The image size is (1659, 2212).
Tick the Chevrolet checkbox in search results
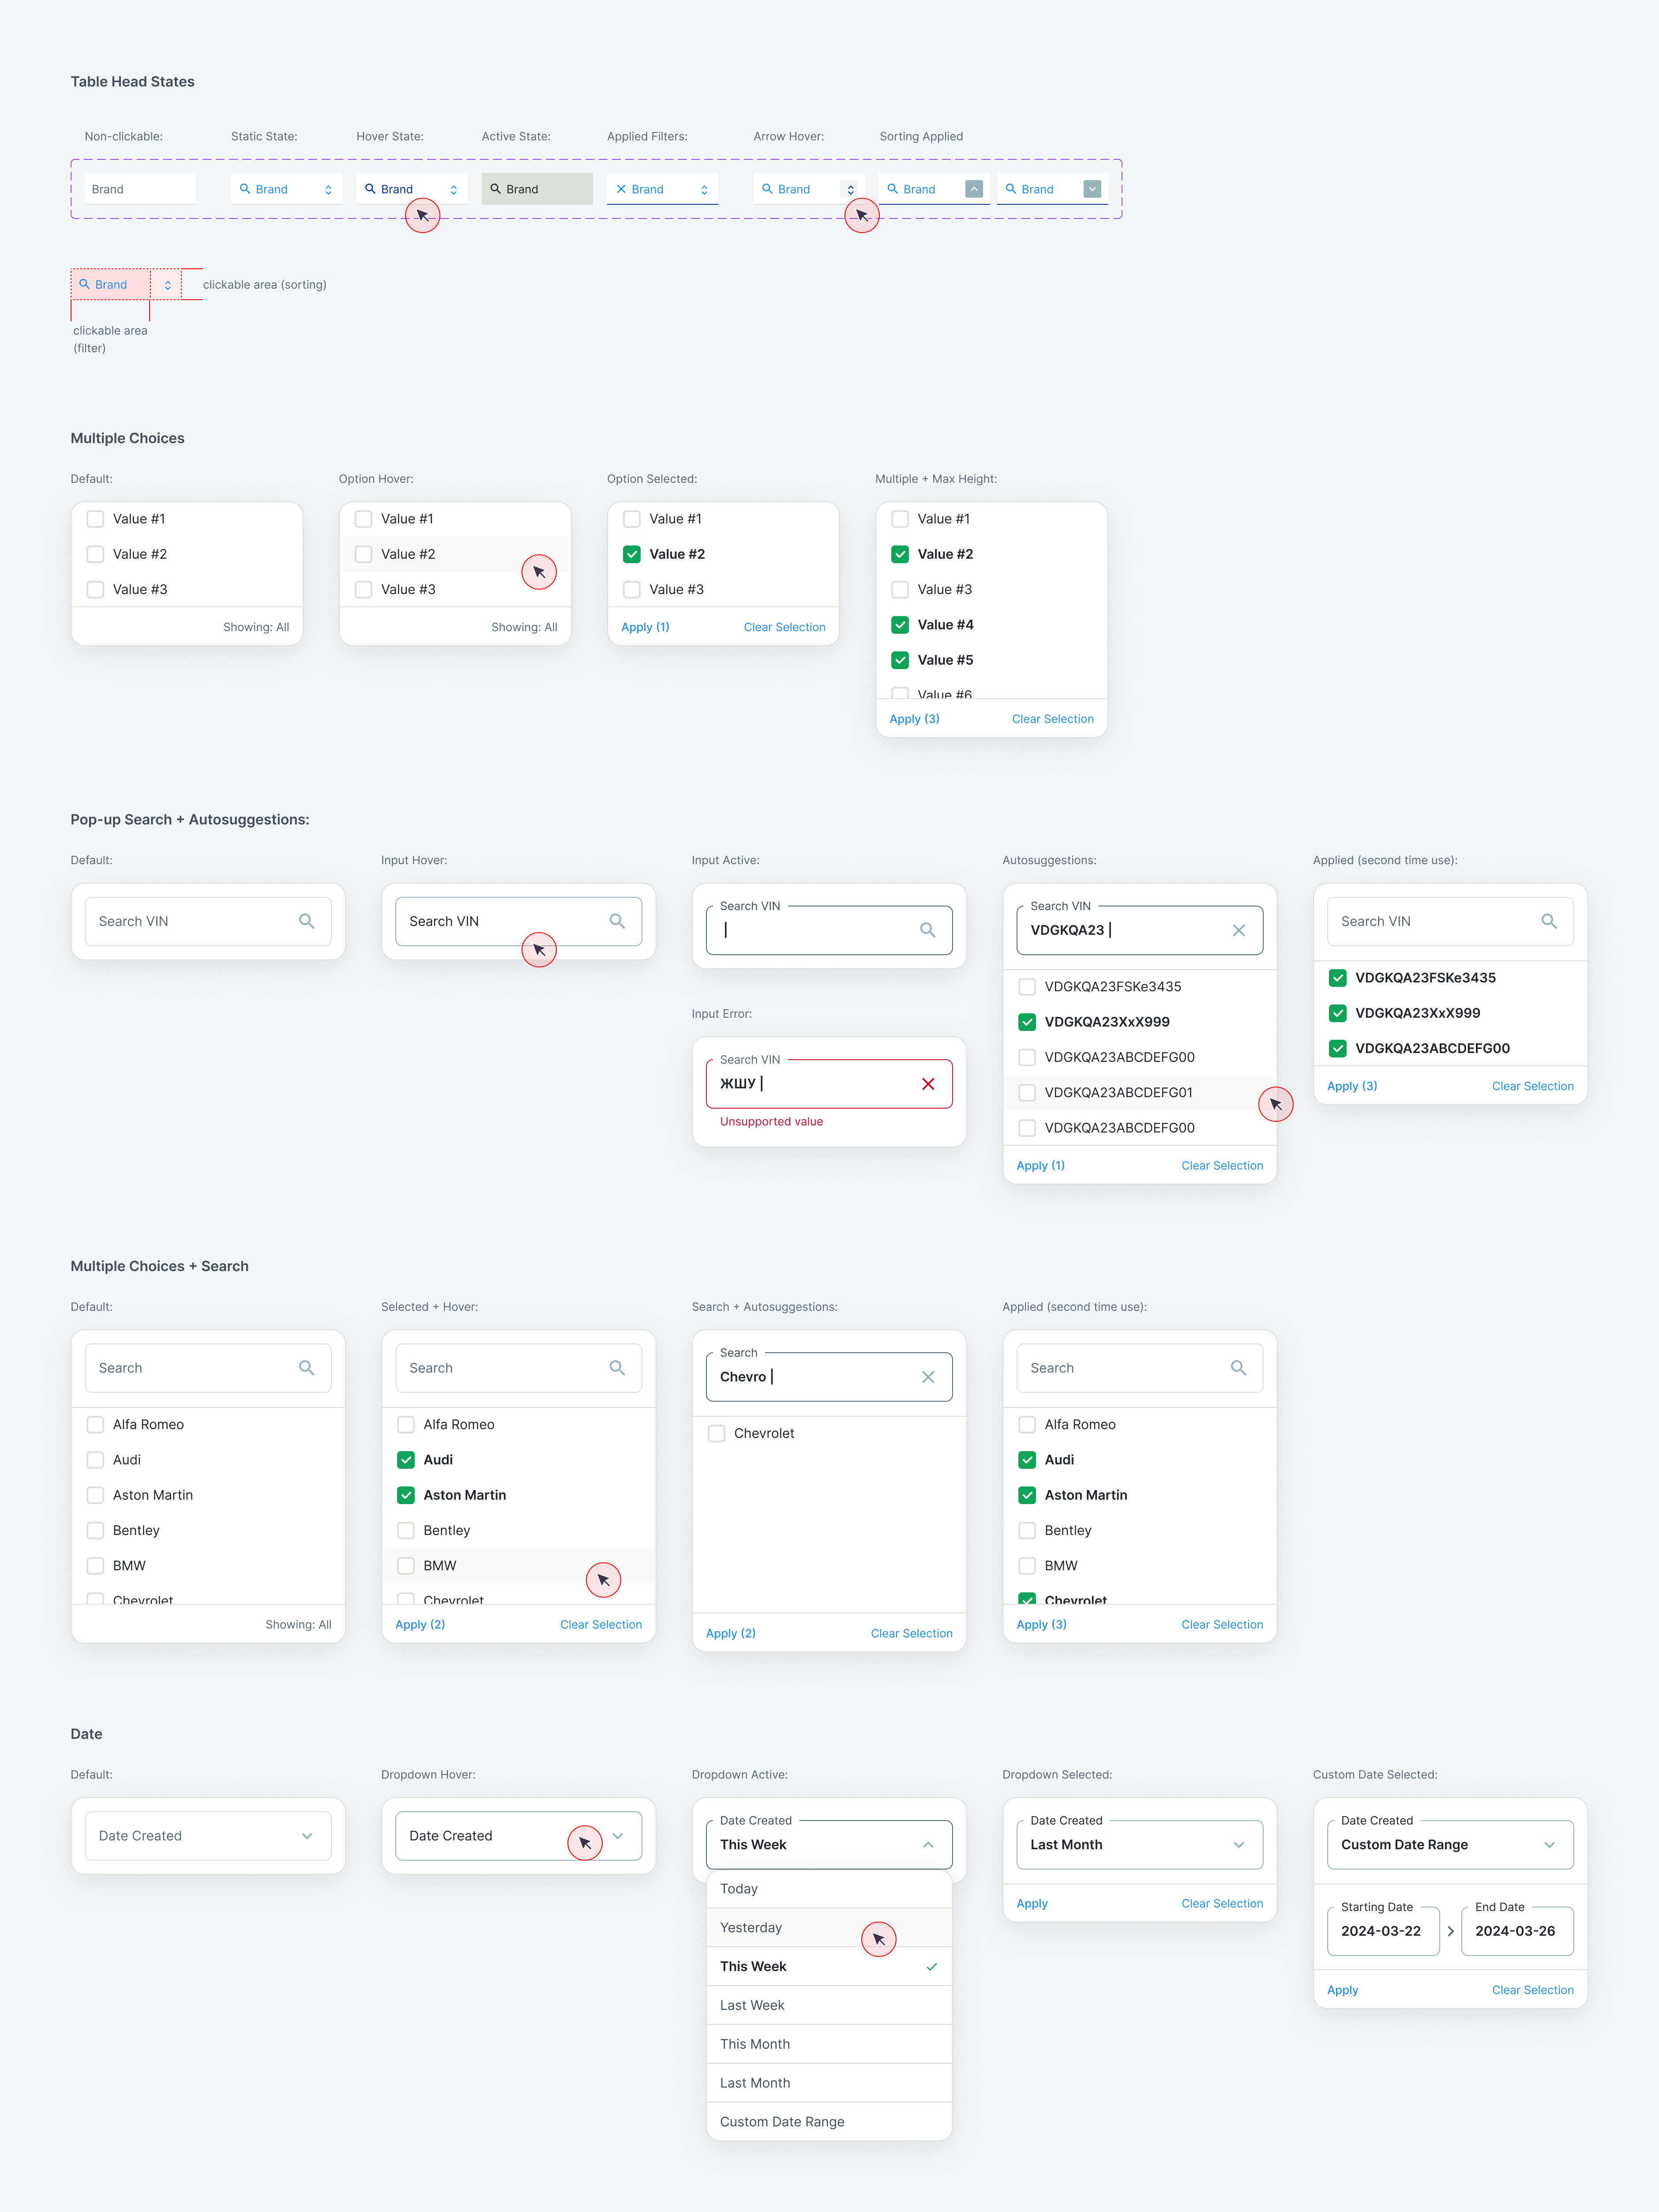(716, 1433)
